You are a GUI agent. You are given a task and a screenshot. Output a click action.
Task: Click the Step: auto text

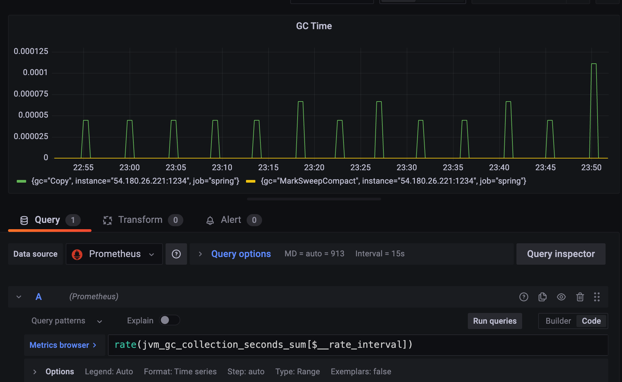246,372
